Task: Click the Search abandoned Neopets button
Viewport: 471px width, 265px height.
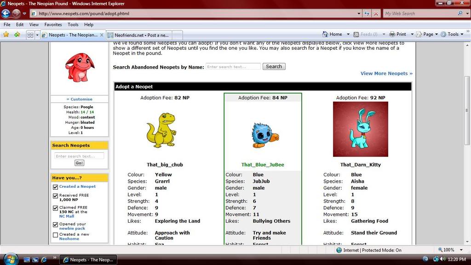Action: [x=274, y=66]
